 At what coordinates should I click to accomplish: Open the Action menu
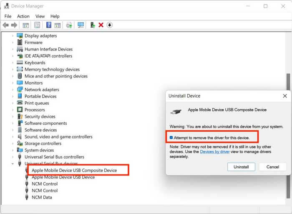(x=23, y=16)
